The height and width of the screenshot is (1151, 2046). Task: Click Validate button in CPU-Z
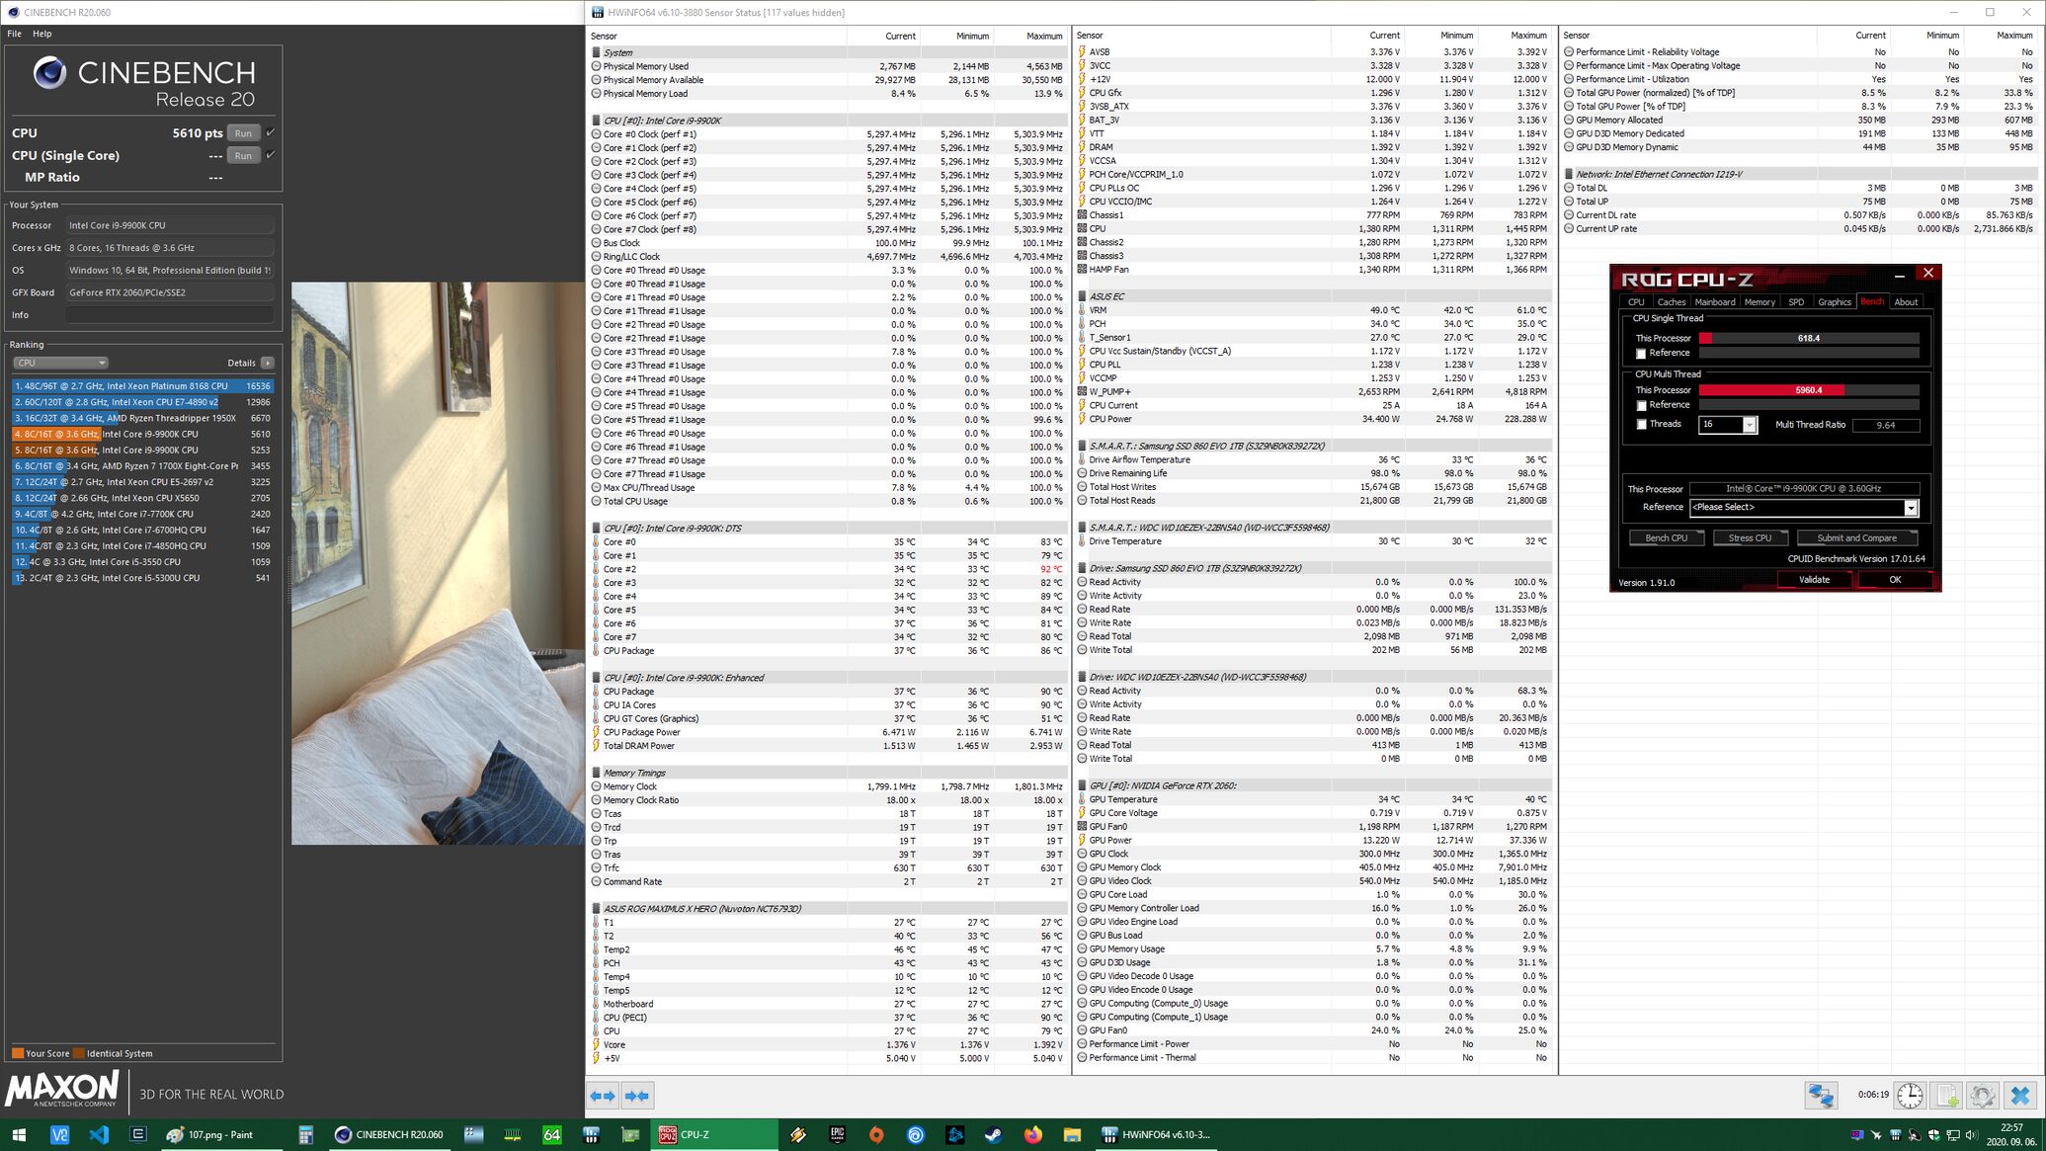click(x=1814, y=580)
